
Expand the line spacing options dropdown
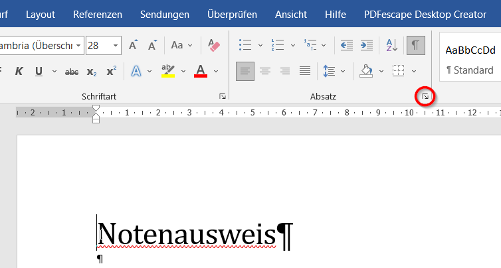click(x=343, y=71)
